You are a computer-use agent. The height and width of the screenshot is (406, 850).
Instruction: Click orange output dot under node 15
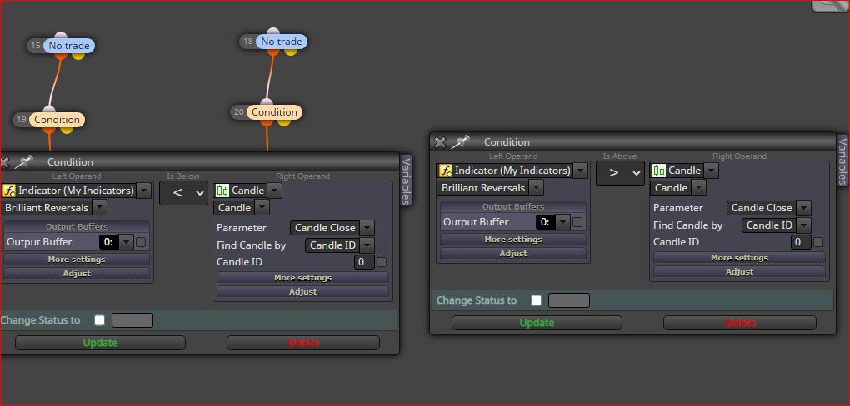point(61,55)
